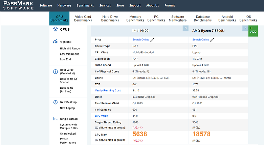Click the 606 samples value
Image resolution: width=264 pixels, height=145 pixels.
134,110
